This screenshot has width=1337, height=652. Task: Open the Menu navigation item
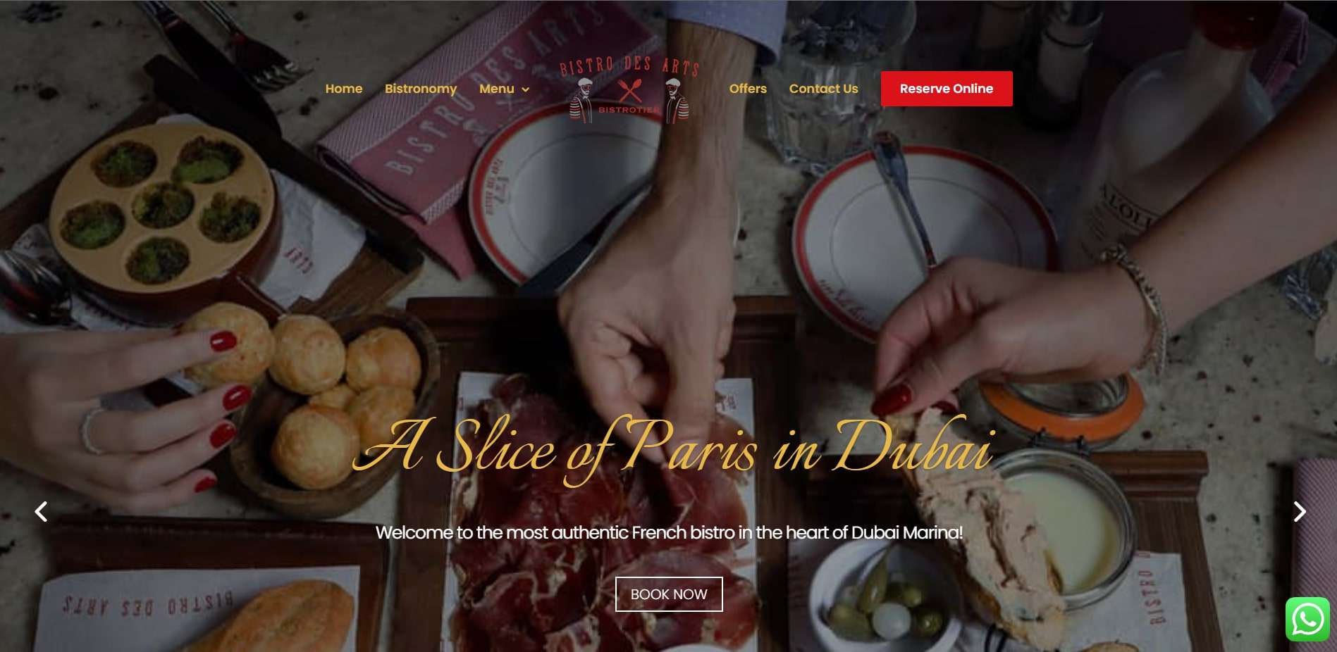[x=497, y=89]
